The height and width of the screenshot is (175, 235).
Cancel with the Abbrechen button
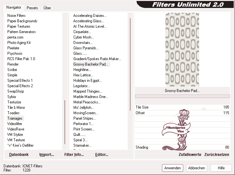pyautogui.click(x=197, y=168)
